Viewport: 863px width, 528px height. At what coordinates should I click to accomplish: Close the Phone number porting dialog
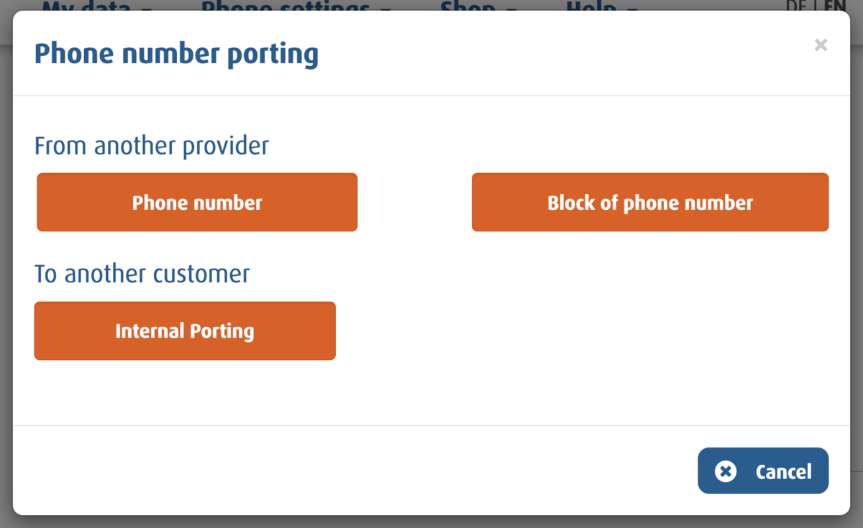point(821,45)
